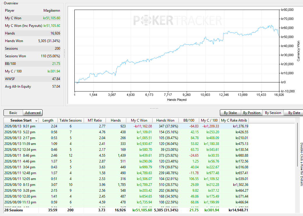Select the 2026/08/13 9:31 pm session row

tap(126, 126)
